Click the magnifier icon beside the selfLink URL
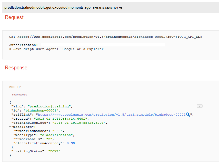Screen dimensions: 219x162 coord(188,115)
